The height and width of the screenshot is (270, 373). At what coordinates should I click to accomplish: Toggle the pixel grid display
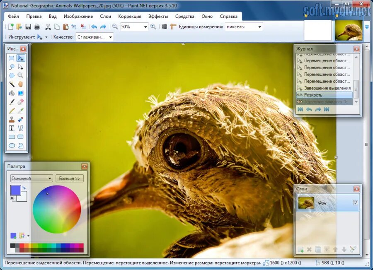point(164,27)
